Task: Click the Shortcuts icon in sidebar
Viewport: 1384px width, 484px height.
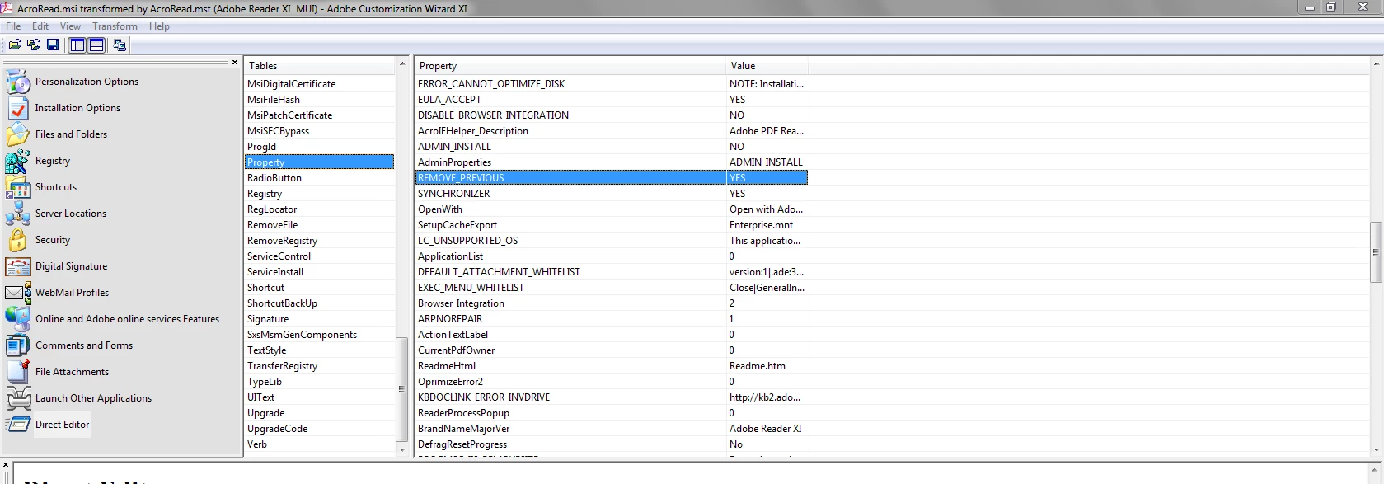Action: (17, 187)
